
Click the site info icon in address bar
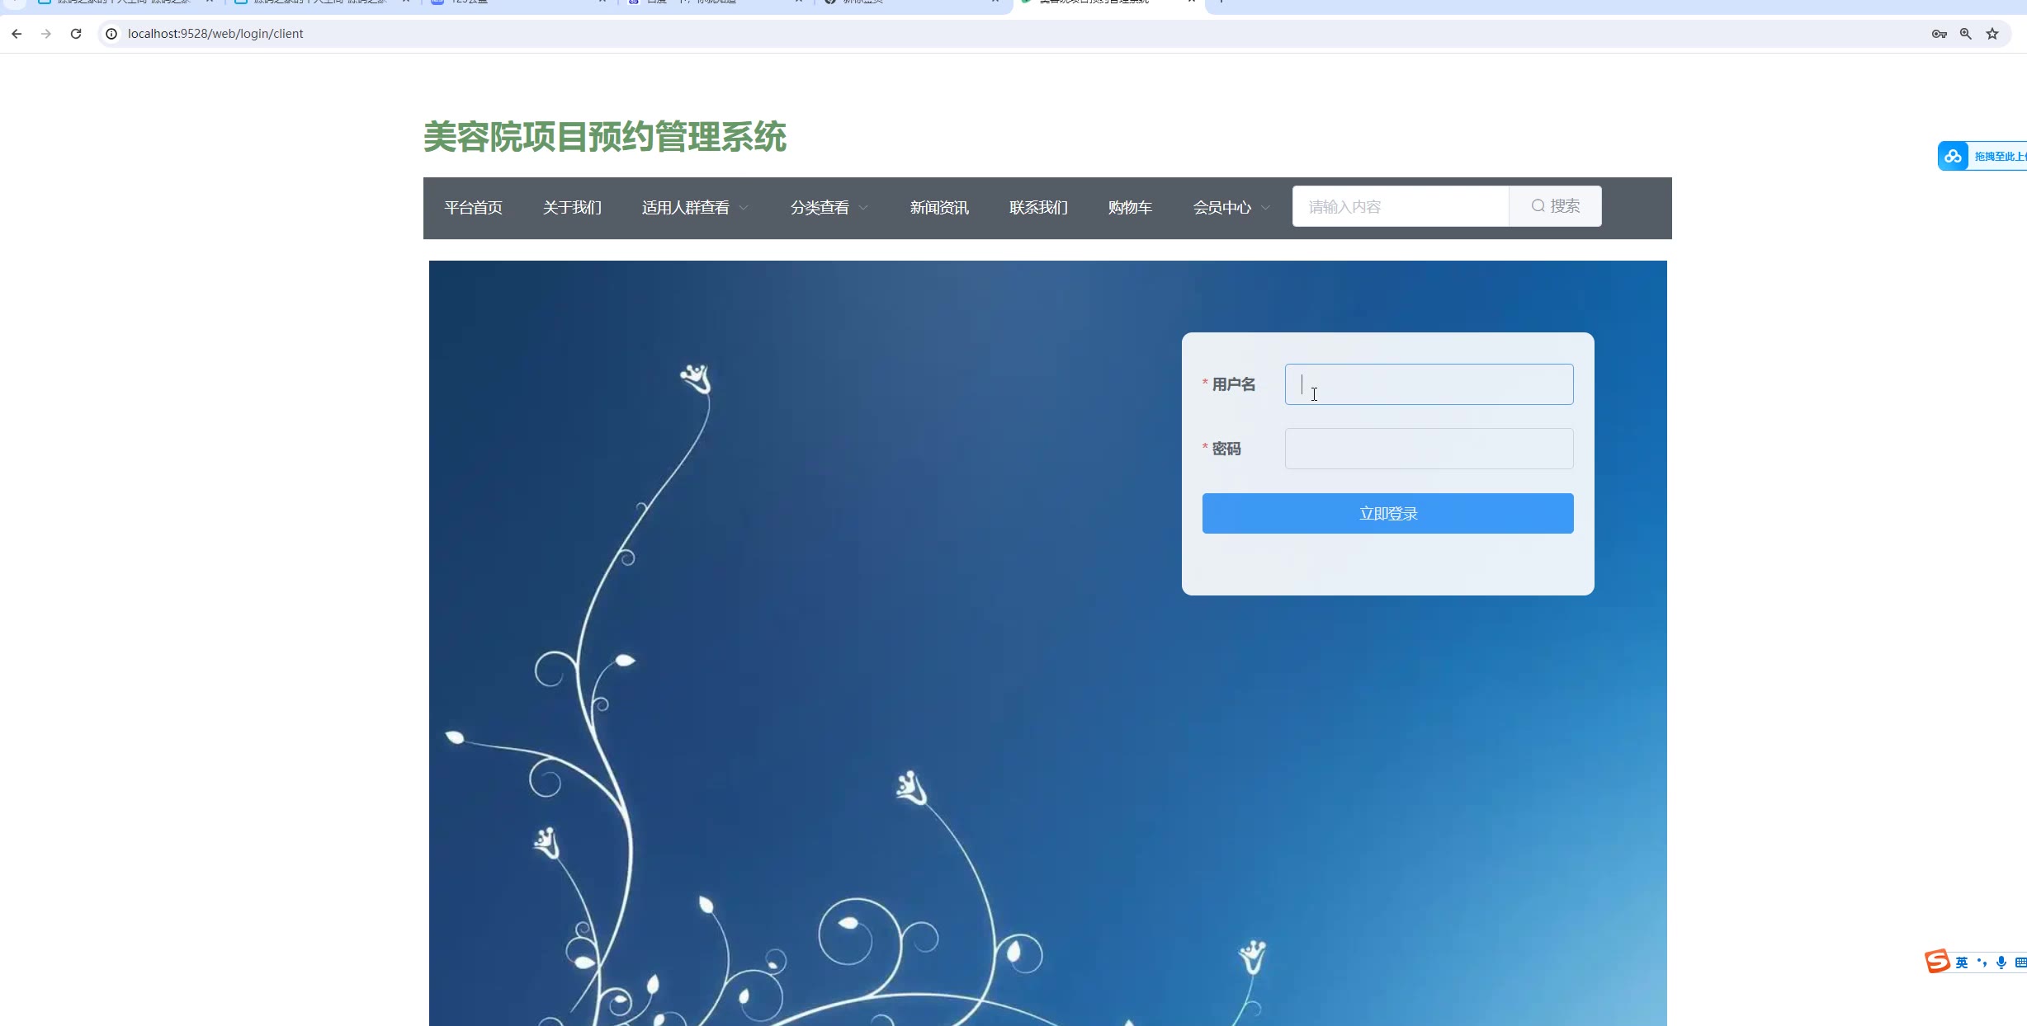click(111, 34)
